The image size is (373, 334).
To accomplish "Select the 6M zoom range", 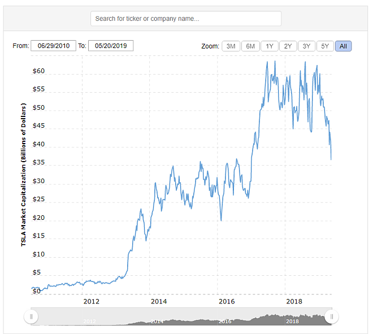I will click(250, 46).
